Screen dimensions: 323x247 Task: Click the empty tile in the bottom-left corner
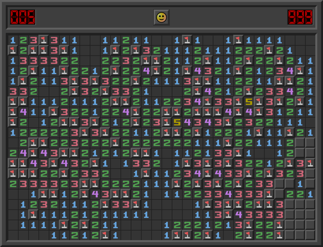click(x=13, y=235)
